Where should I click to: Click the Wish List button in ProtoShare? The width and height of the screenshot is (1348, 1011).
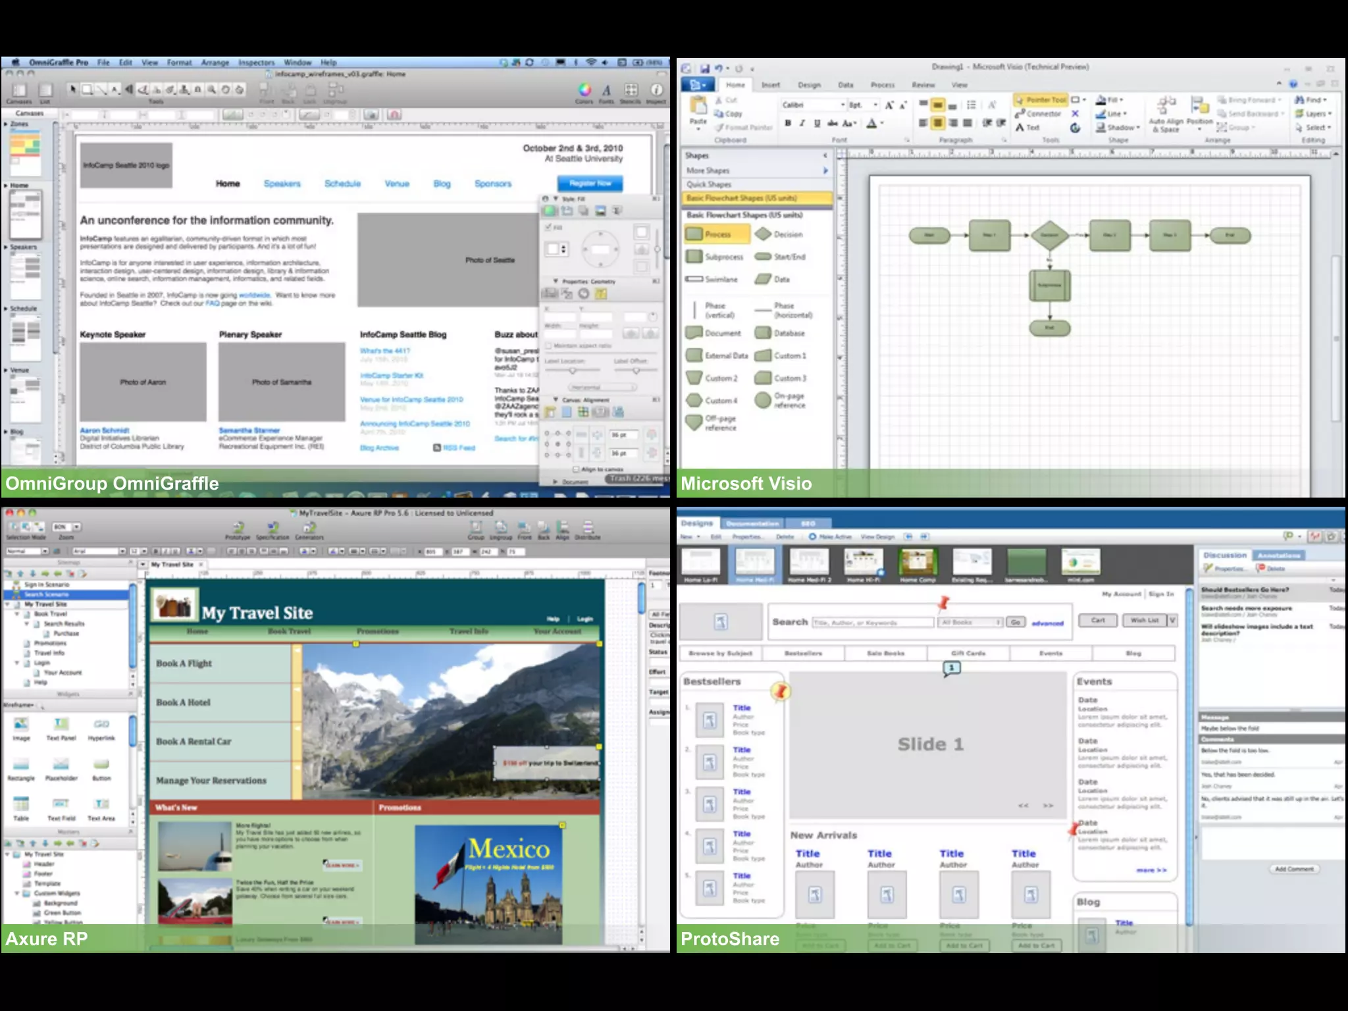point(1144,620)
